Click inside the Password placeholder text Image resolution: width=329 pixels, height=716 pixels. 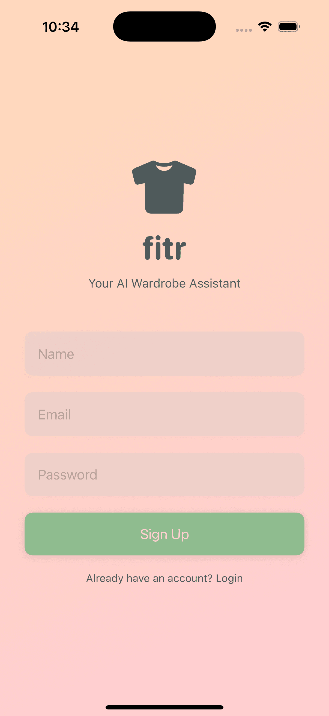click(x=67, y=474)
